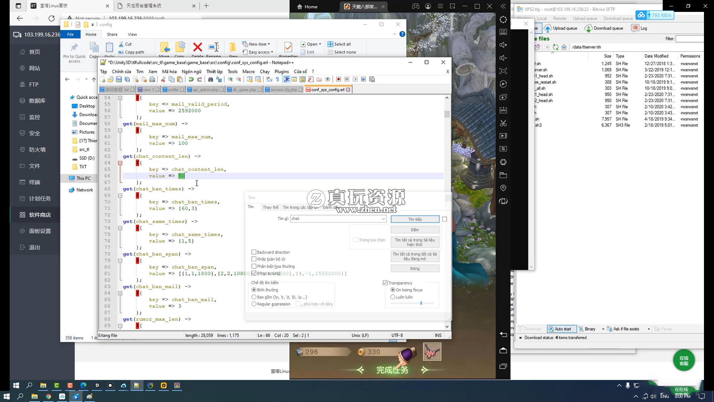The image size is (714, 402).
Task: Click Filter input field in Bitvise SFTP
Action: [690, 39]
